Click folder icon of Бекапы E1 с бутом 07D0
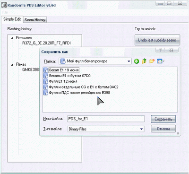The width and height of the screenshot is (189, 174). click(45, 76)
